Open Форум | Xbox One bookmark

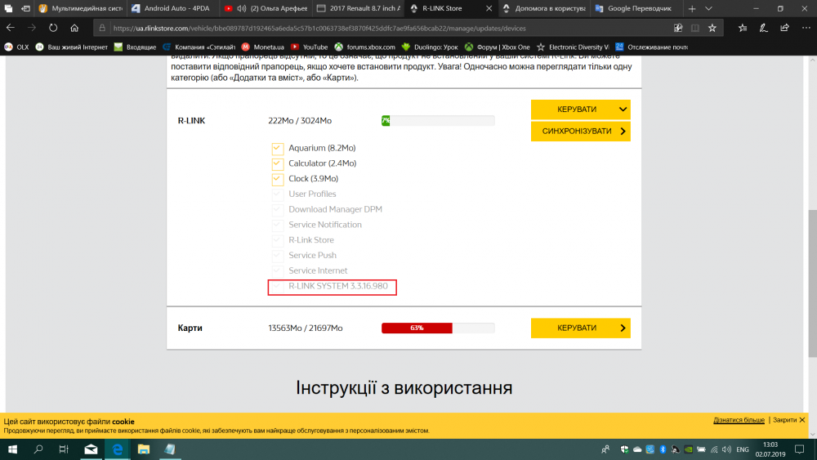[x=497, y=47]
